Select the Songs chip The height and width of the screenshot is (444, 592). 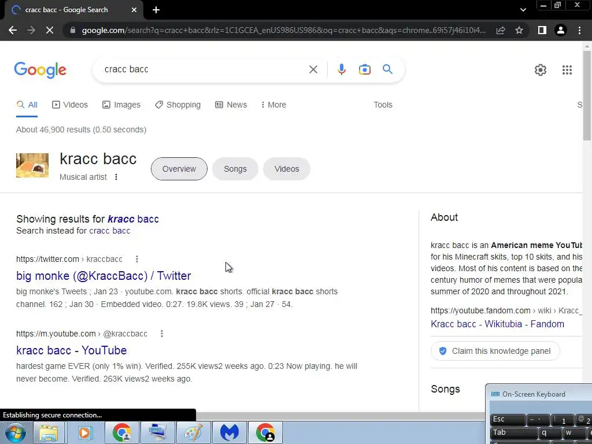(x=235, y=169)
